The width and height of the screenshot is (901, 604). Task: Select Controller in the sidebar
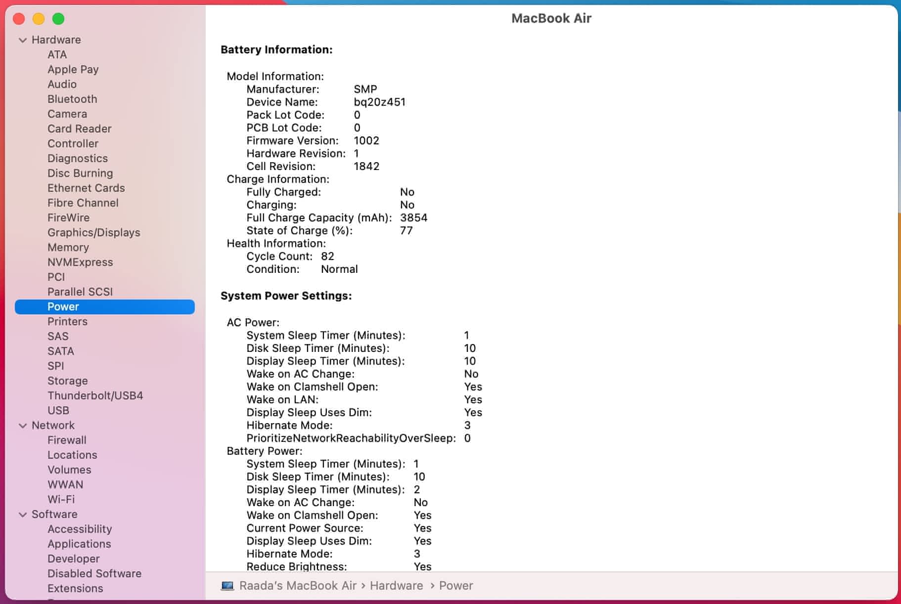(73, 143)
